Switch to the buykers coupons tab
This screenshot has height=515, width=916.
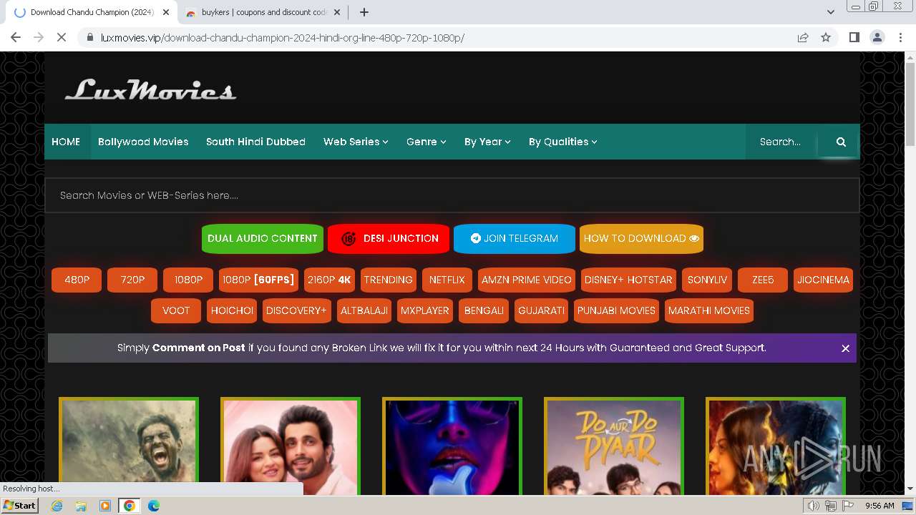point(263,12)
